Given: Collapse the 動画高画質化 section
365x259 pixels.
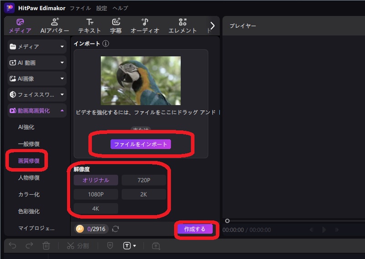Looking at the screenshot, I should click(x=37, y=110).
